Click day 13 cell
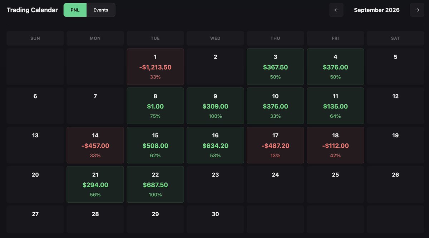The width and height of the screenshot is (429, 238). coord(35,145)
